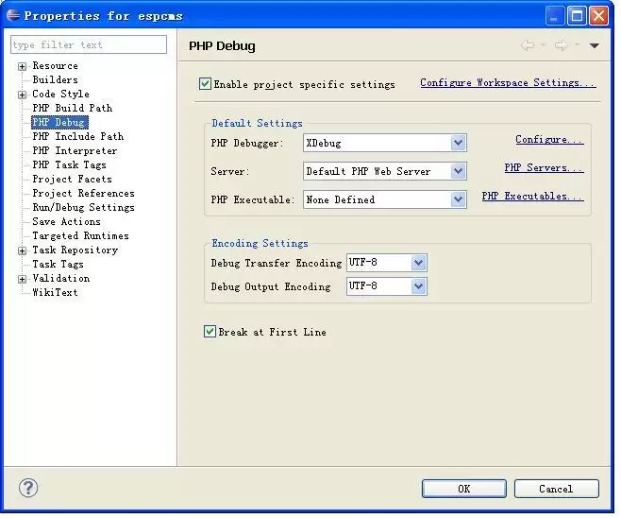Select Builders in the tree
Image resolution: width=621 pixels, height=518 pixels.
[x=55, y=79]
